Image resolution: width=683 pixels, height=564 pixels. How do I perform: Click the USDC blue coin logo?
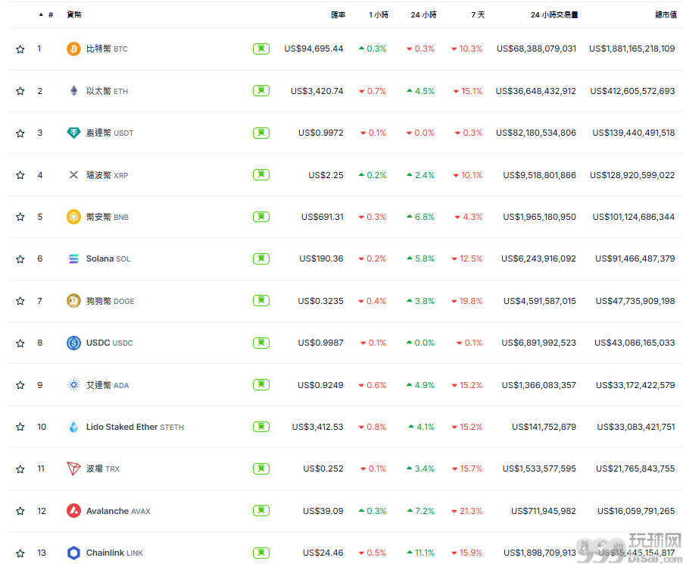[x=73, y=343]
